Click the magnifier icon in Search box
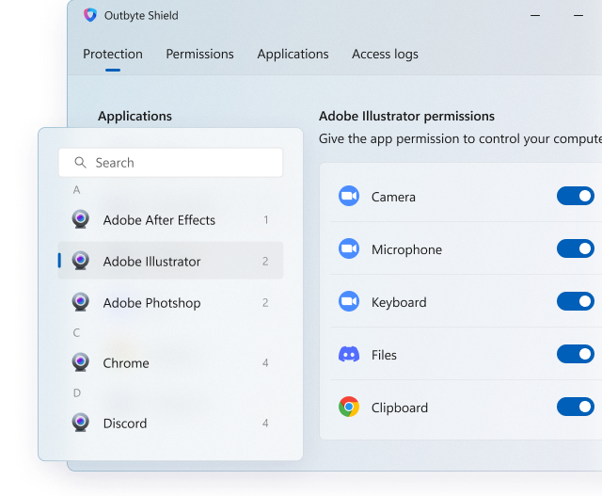This screenshot has height=496, width=602. click(80, 163)
